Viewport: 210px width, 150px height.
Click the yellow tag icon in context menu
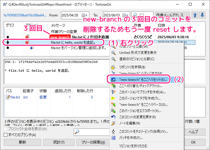click(x=113, y=98)
